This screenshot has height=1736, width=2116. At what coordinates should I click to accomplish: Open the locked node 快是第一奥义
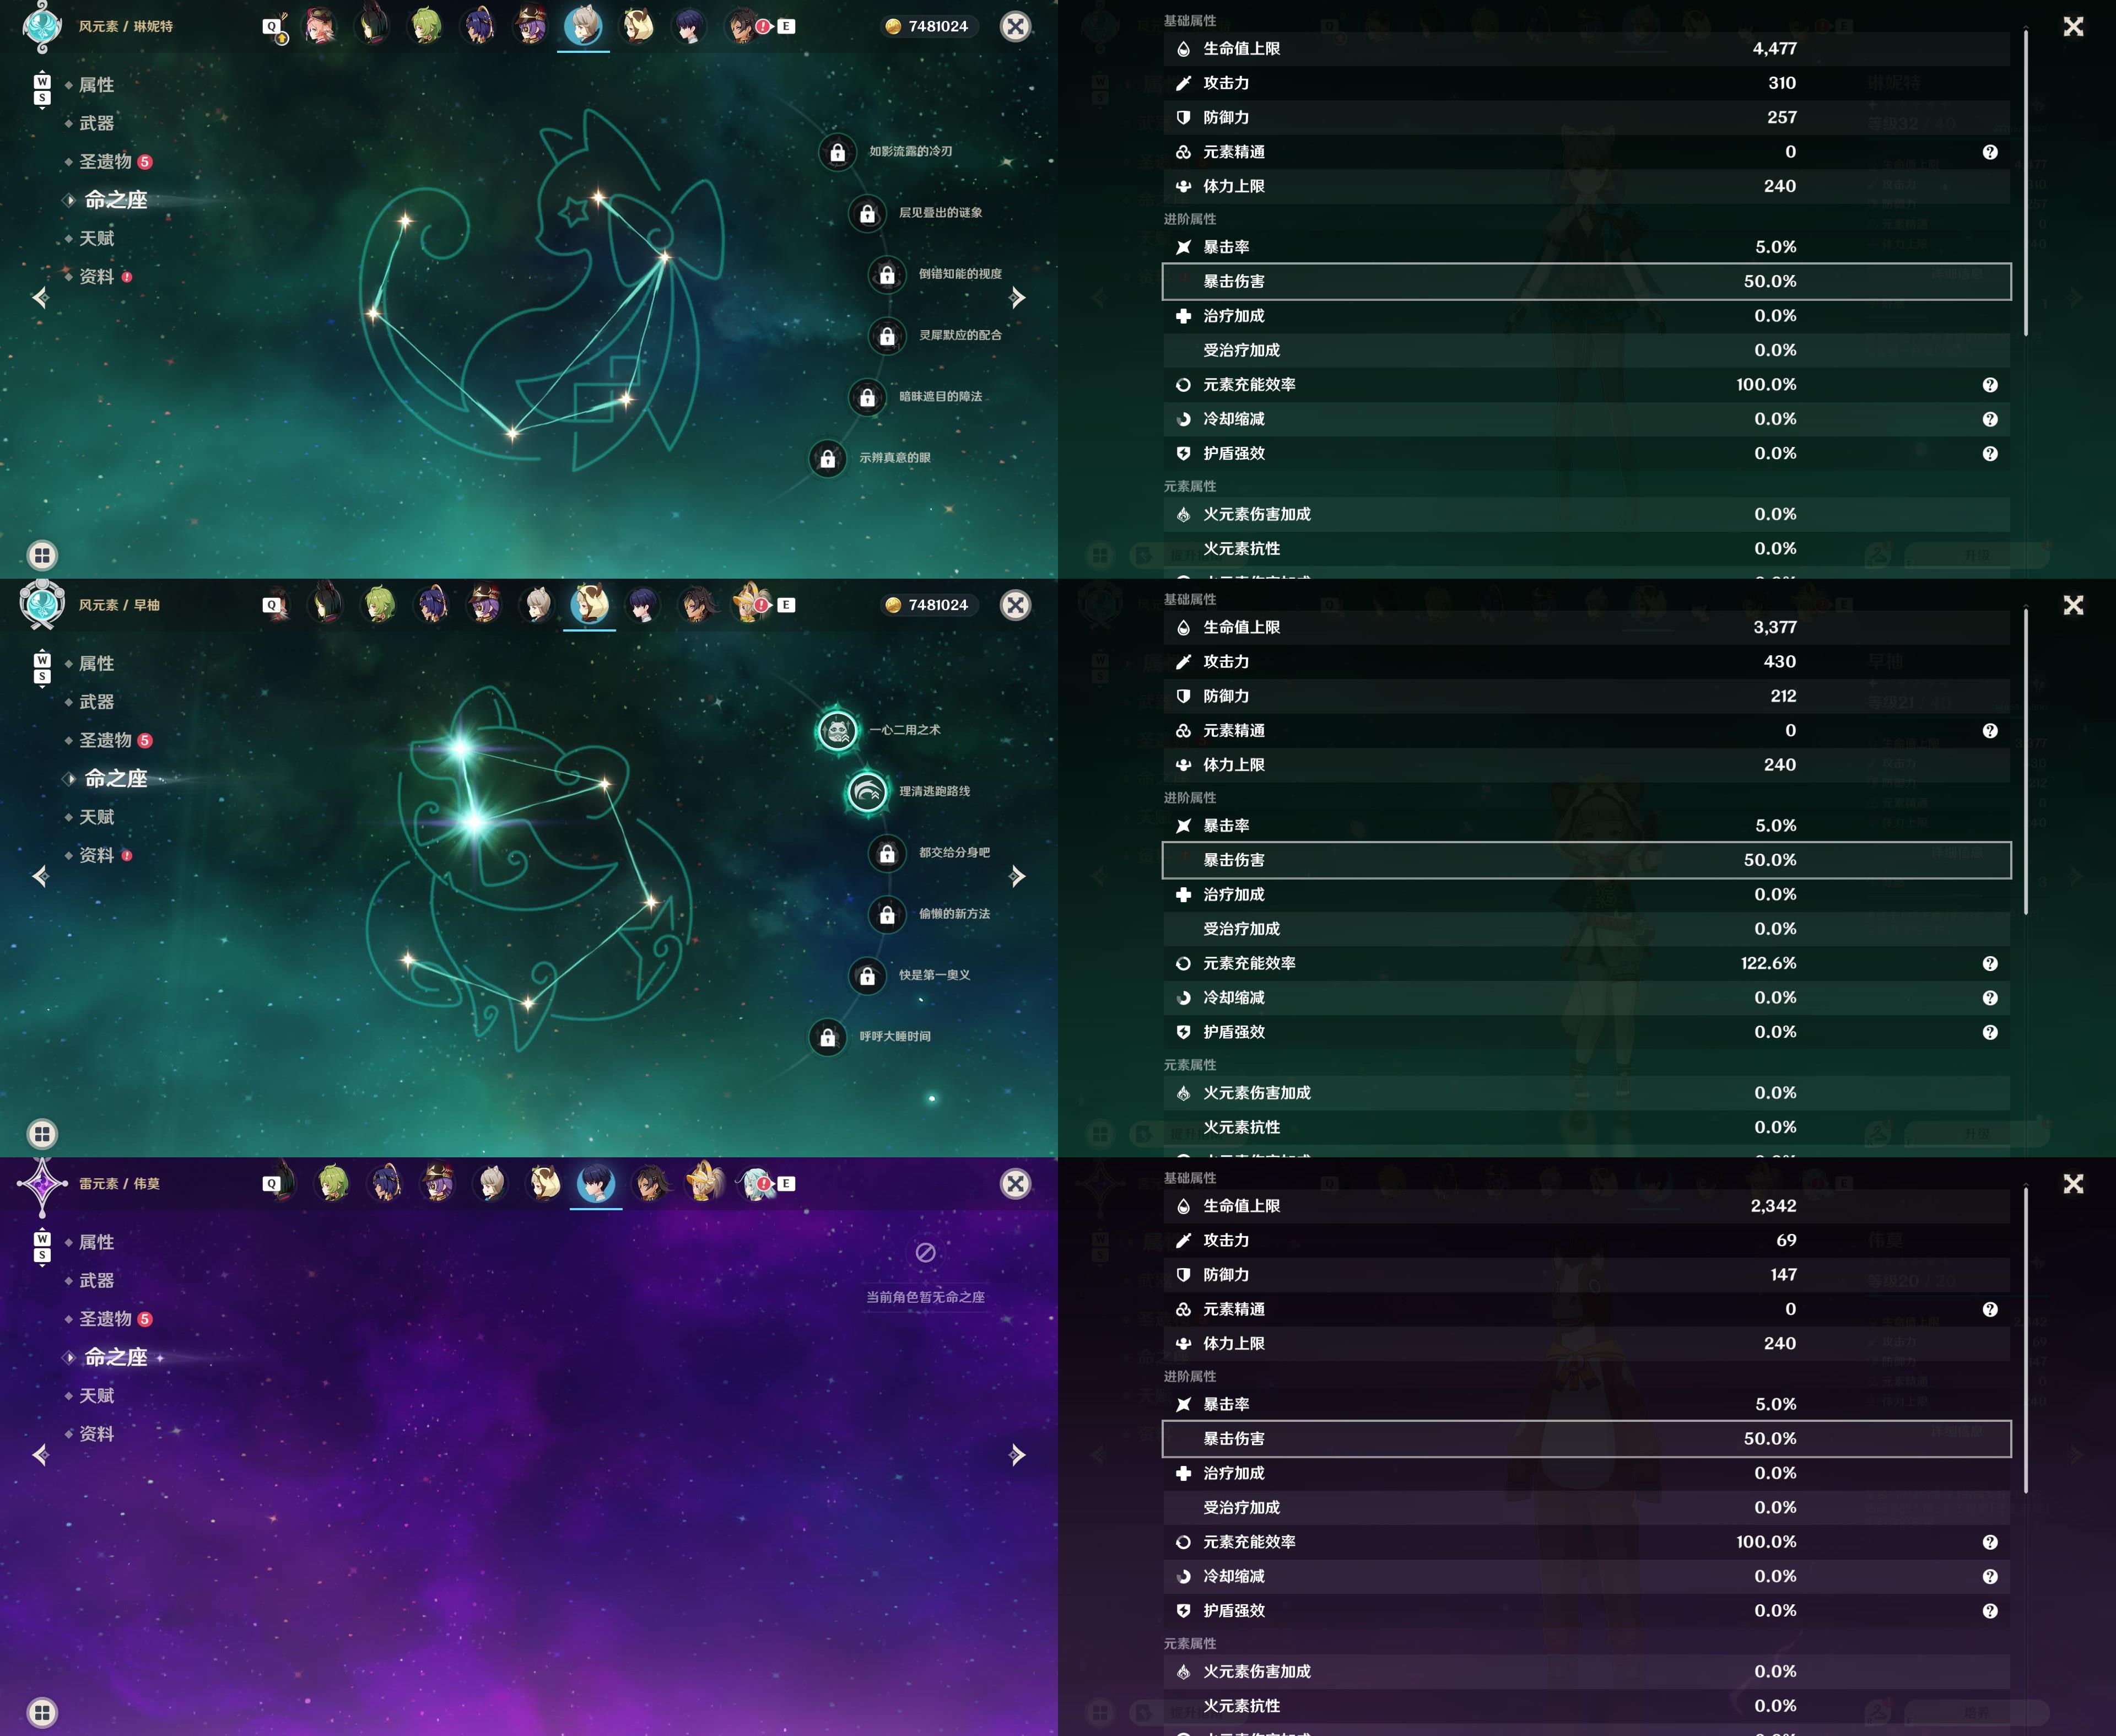[867, 976]
